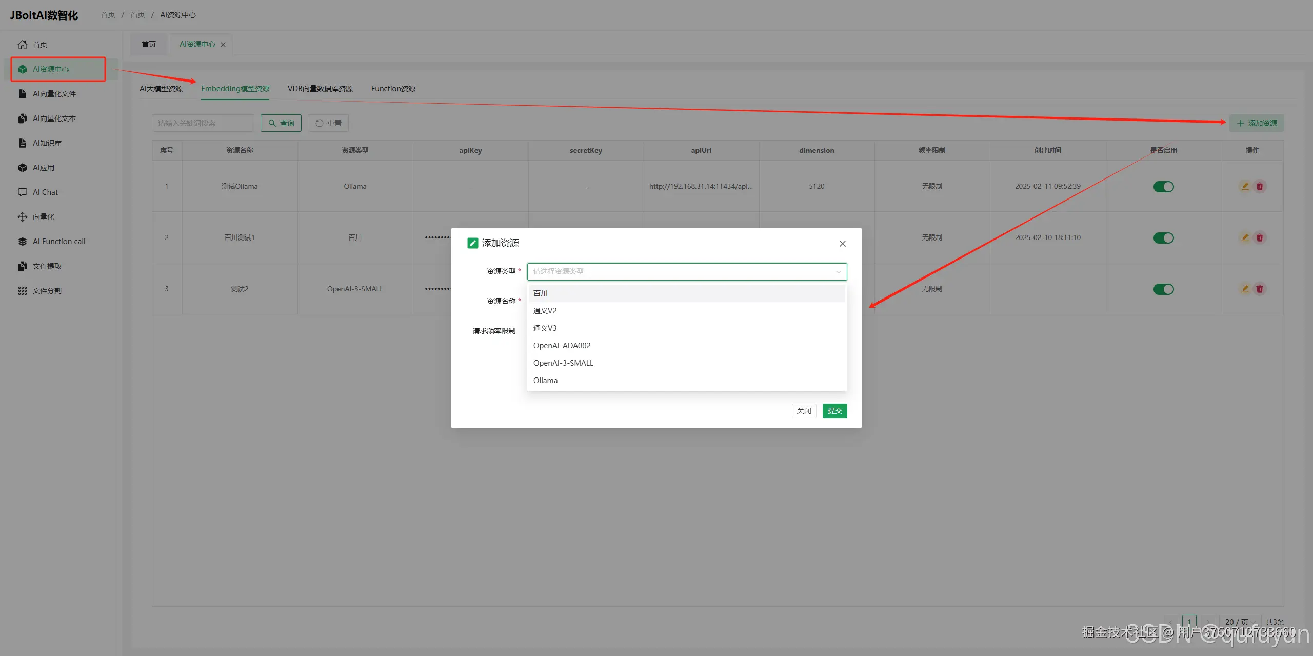Click the AI向量化文件 file icon
Image resolution: width=1313 pixels, height=656 pixels.
pos(23,94)
